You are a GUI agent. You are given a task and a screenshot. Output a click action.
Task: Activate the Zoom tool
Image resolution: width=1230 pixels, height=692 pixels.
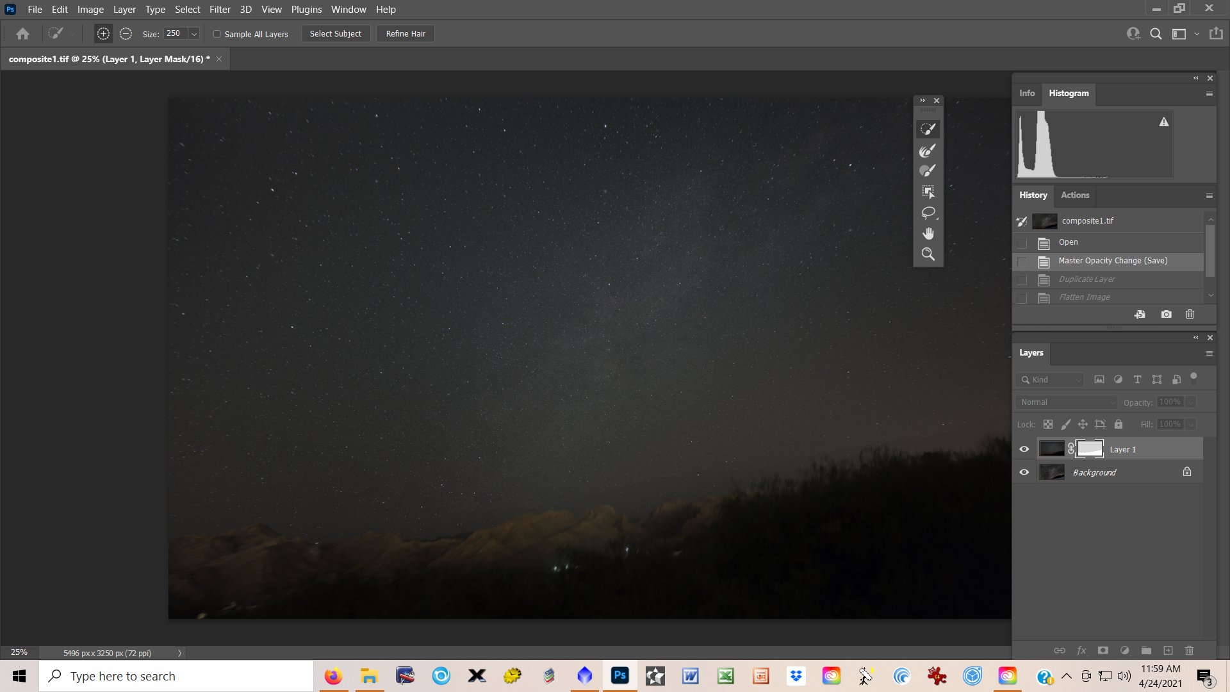click(x=928, y=254)
